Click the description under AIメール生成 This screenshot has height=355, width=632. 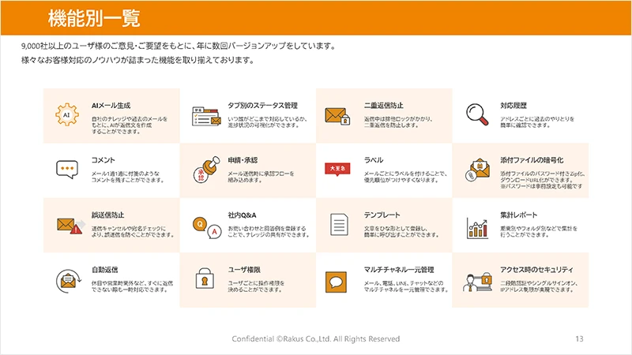(x=130, y=125)
